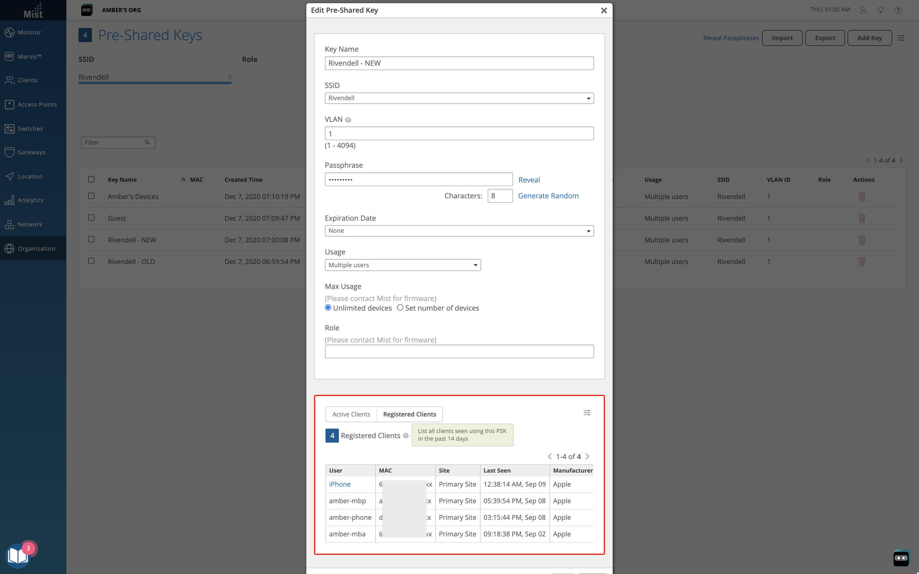
Task: Check the Amber's Devices row checkbox
Action: coord(91,196)
